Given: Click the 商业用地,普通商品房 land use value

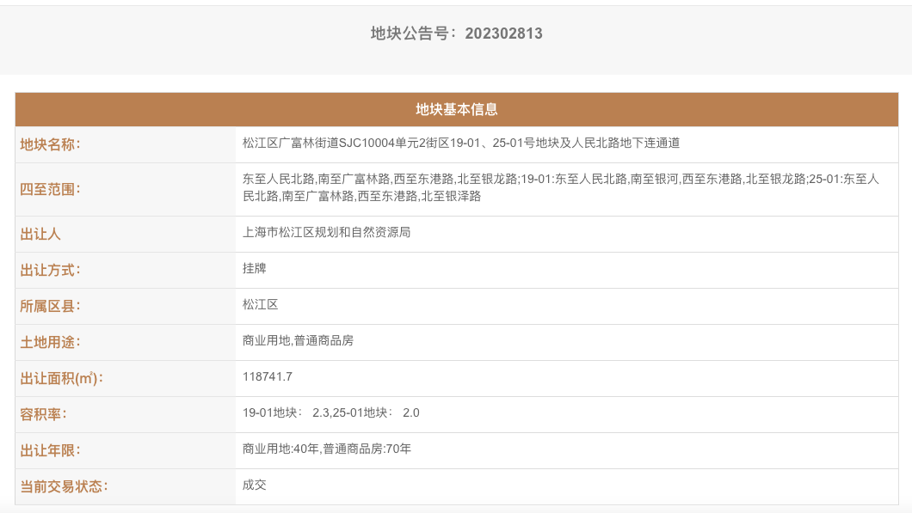Looking at the screenshot, I should [x=298, y=340].
